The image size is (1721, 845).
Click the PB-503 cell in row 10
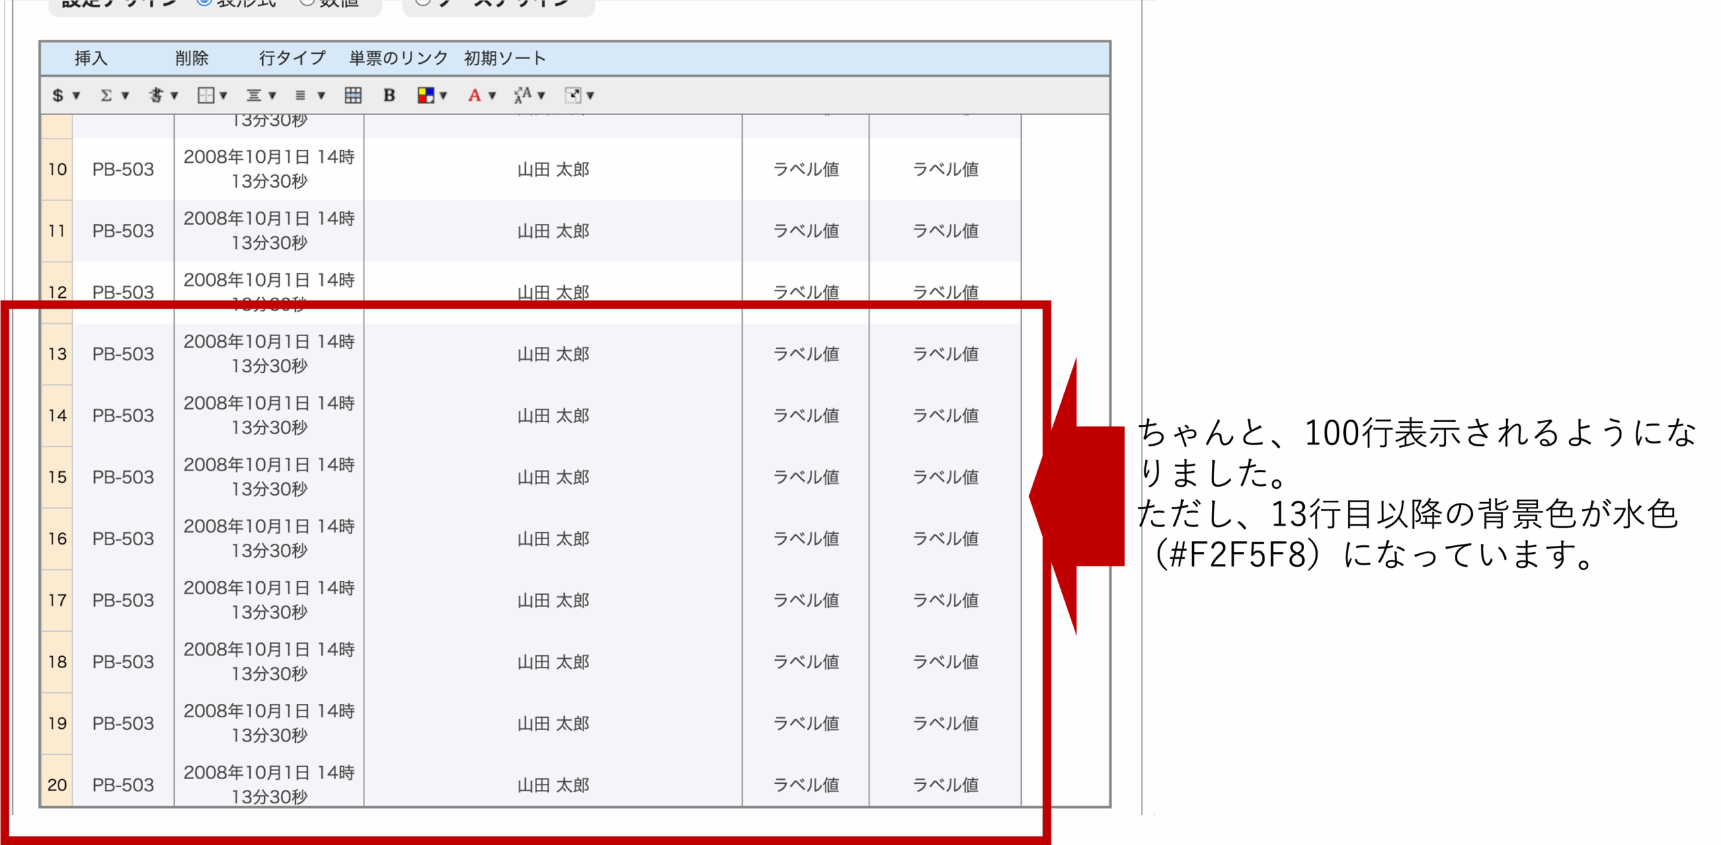pyautogui.click(x=123, y=169)
